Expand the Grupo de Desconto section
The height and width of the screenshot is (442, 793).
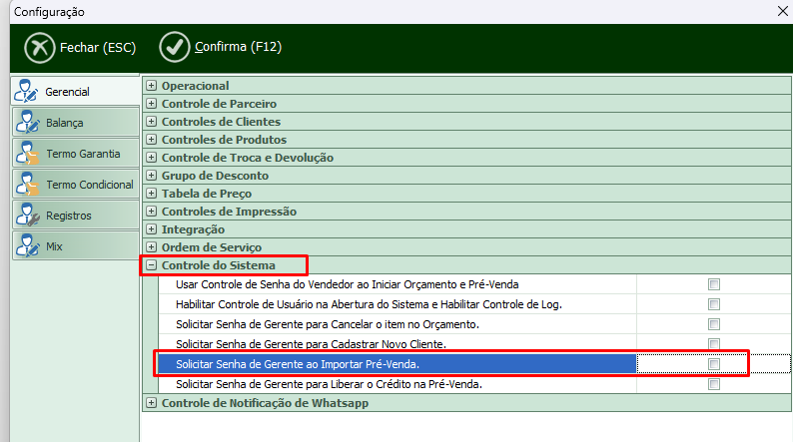(151, 176)
